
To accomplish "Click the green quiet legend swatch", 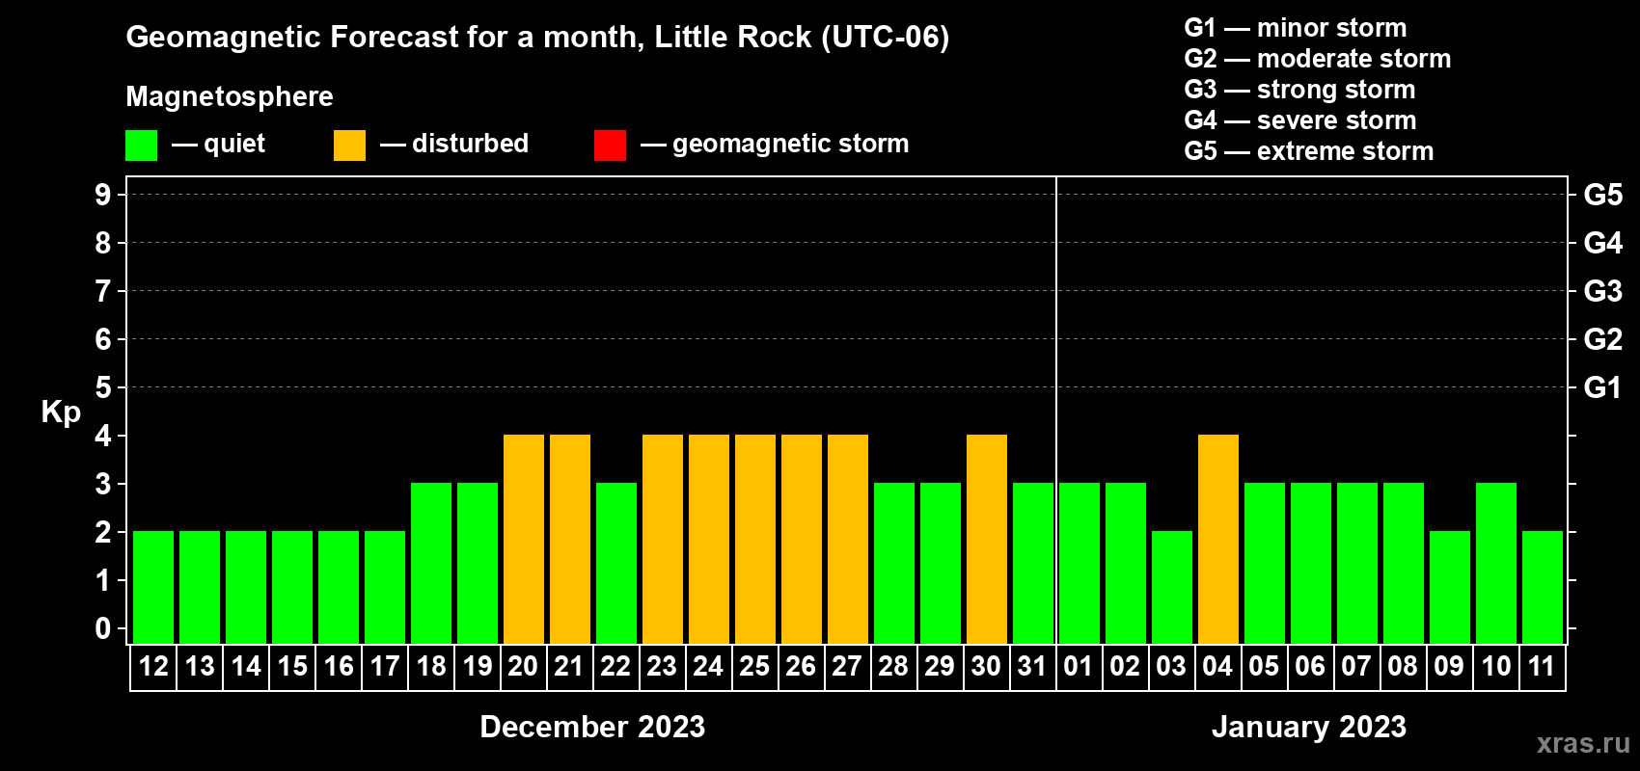I will [141, 146].
